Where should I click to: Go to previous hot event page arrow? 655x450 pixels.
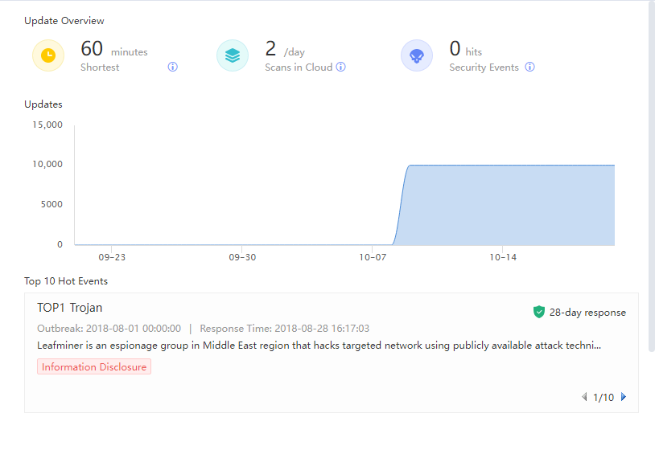[584, 397]
